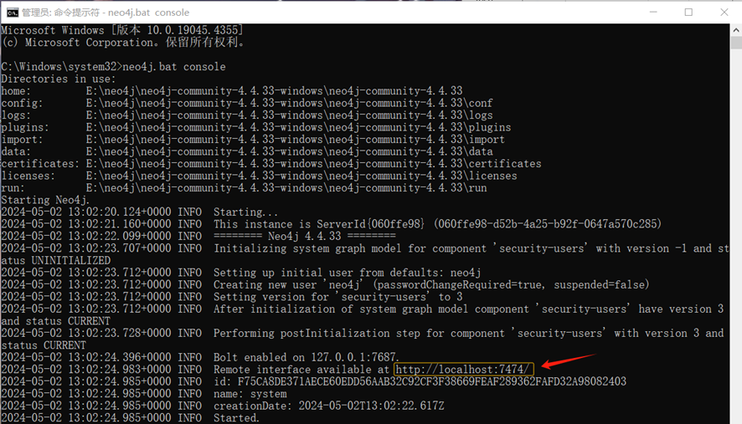The image size is (742, 424).
Task: Click the 'Initializing system graph model' log line
Action: (x=365, y=248)
